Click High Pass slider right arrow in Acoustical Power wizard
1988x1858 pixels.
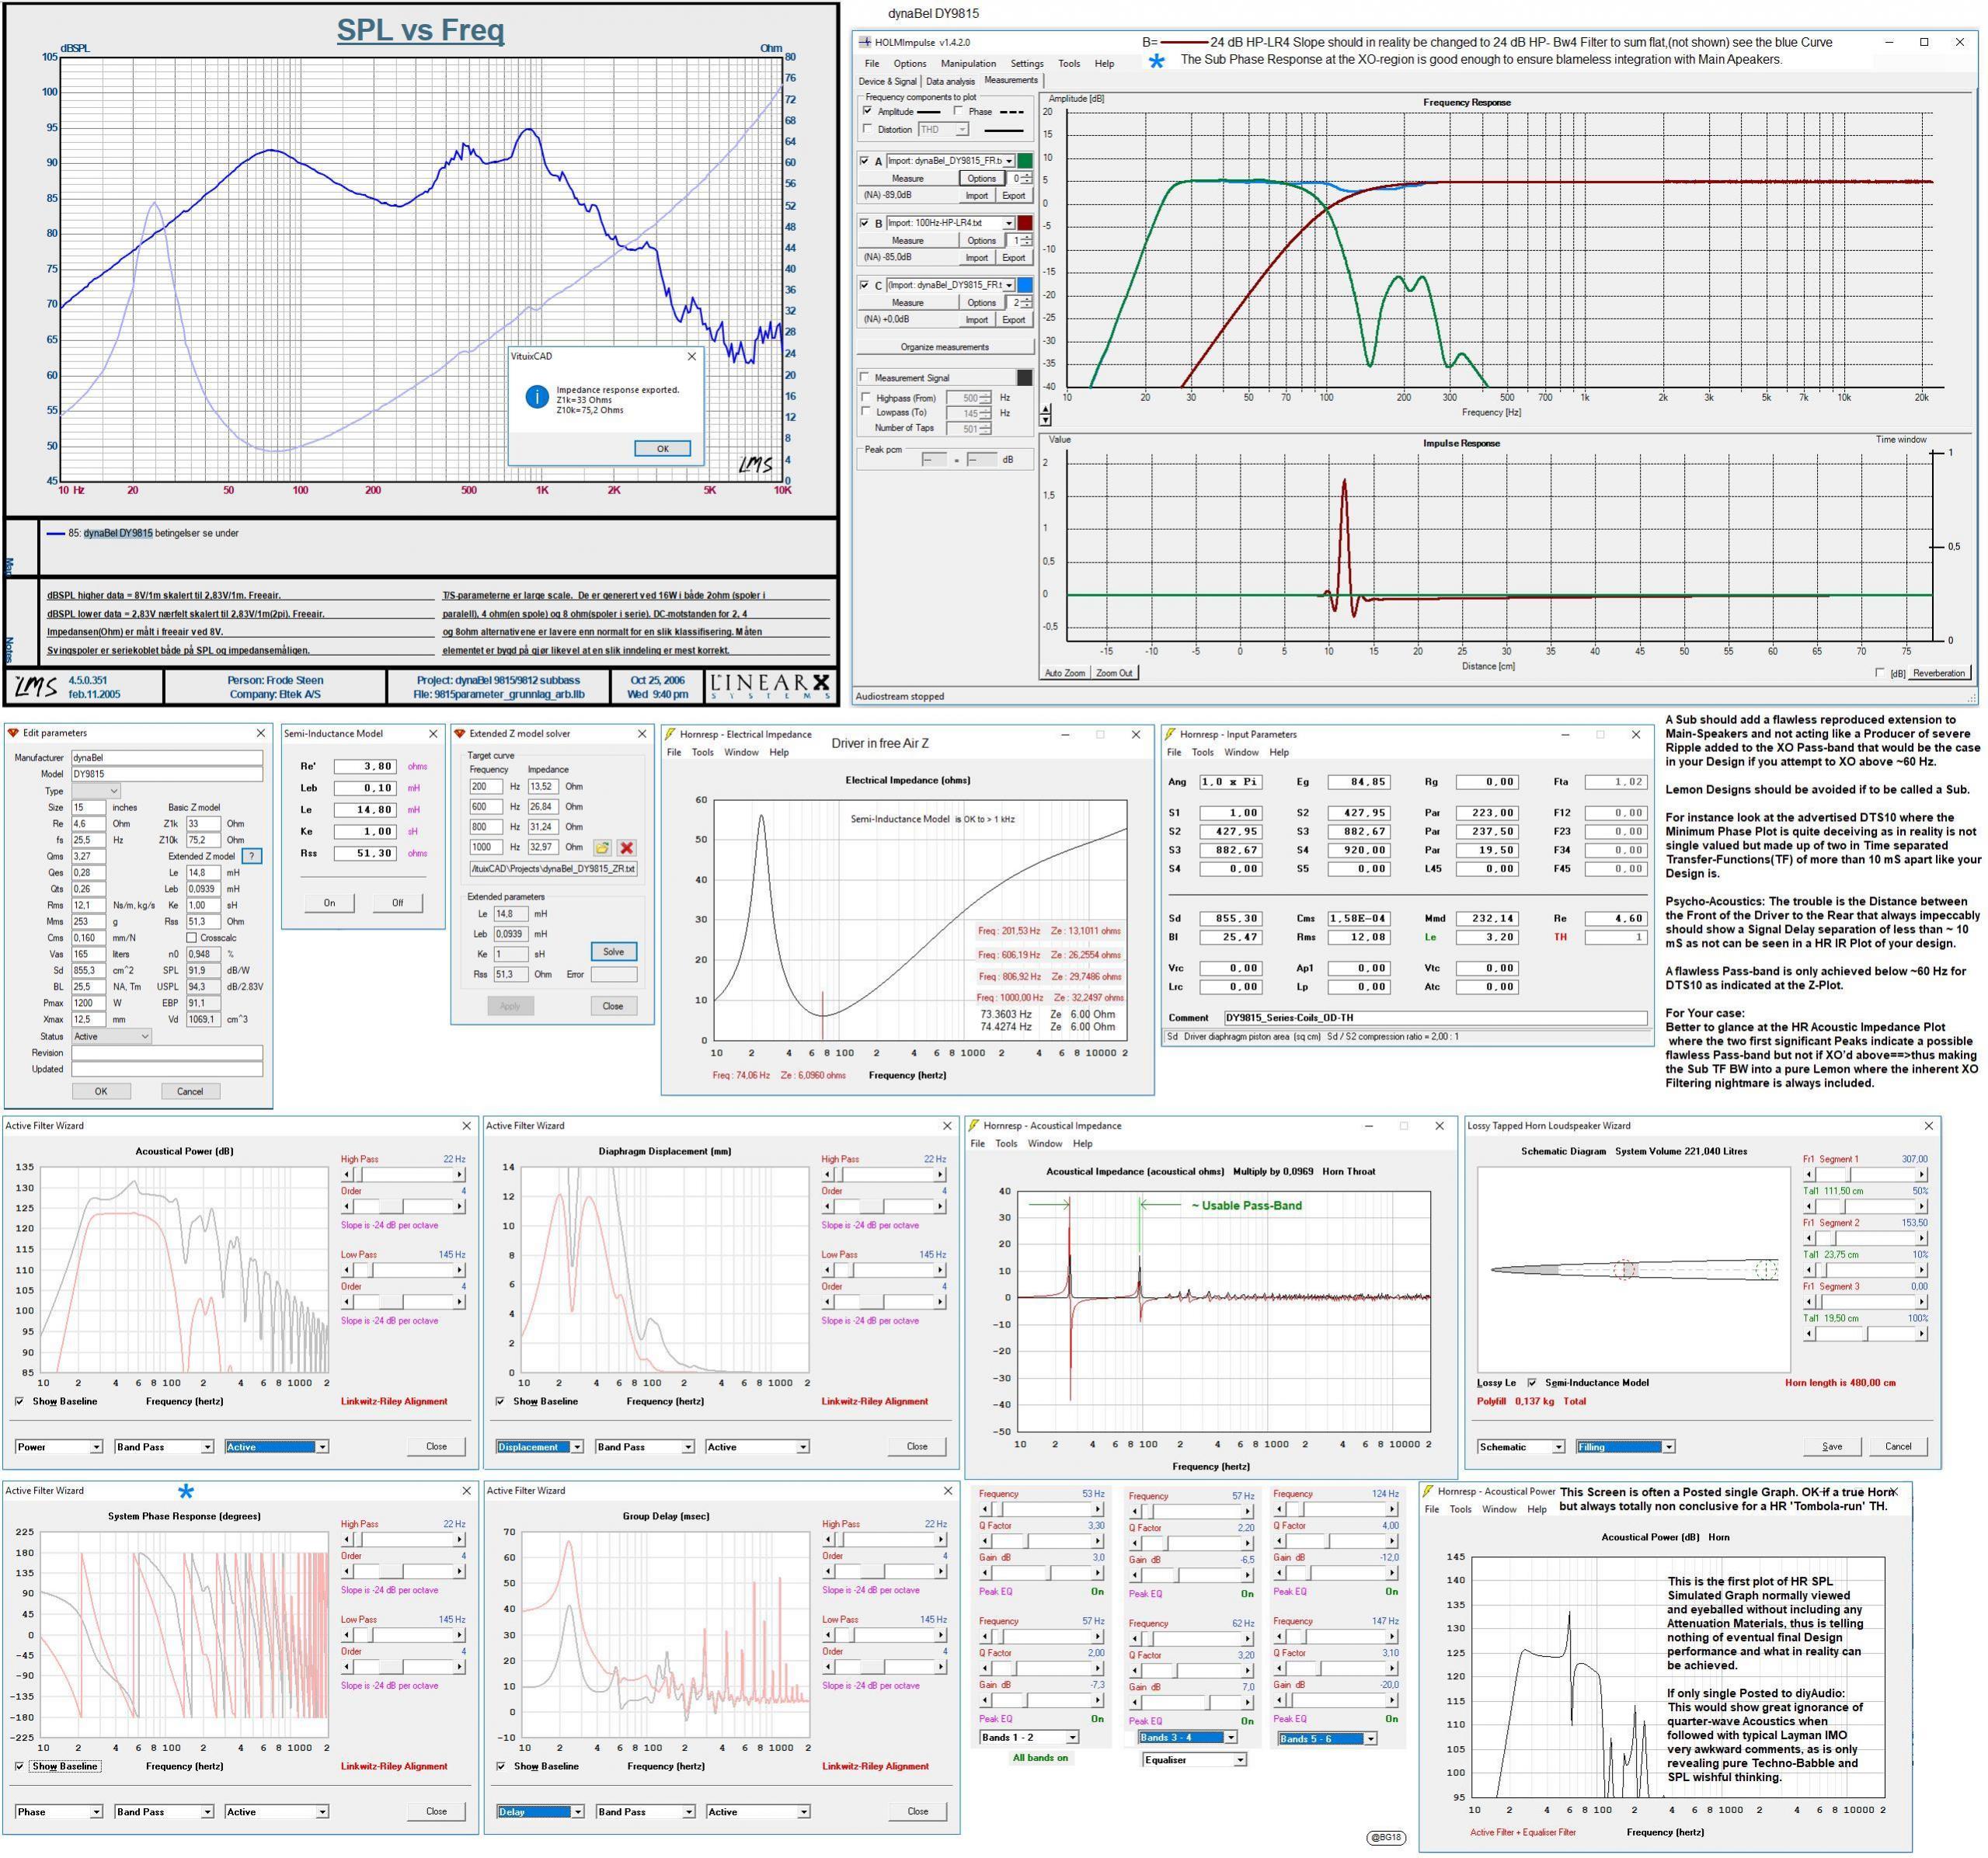tap(460, 1174)
